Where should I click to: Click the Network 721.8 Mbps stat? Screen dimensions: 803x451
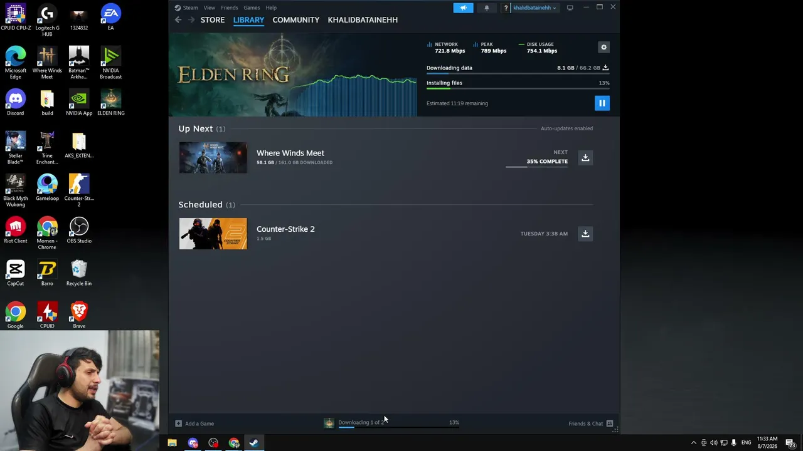(x=446, y=48)
